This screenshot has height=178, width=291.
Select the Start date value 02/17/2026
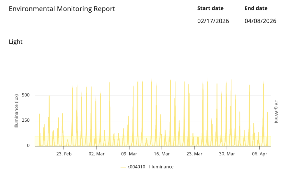click(x=213, y=21)
